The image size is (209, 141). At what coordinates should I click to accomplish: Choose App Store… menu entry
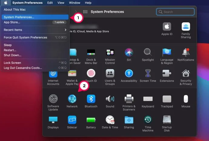pos(35,22)
